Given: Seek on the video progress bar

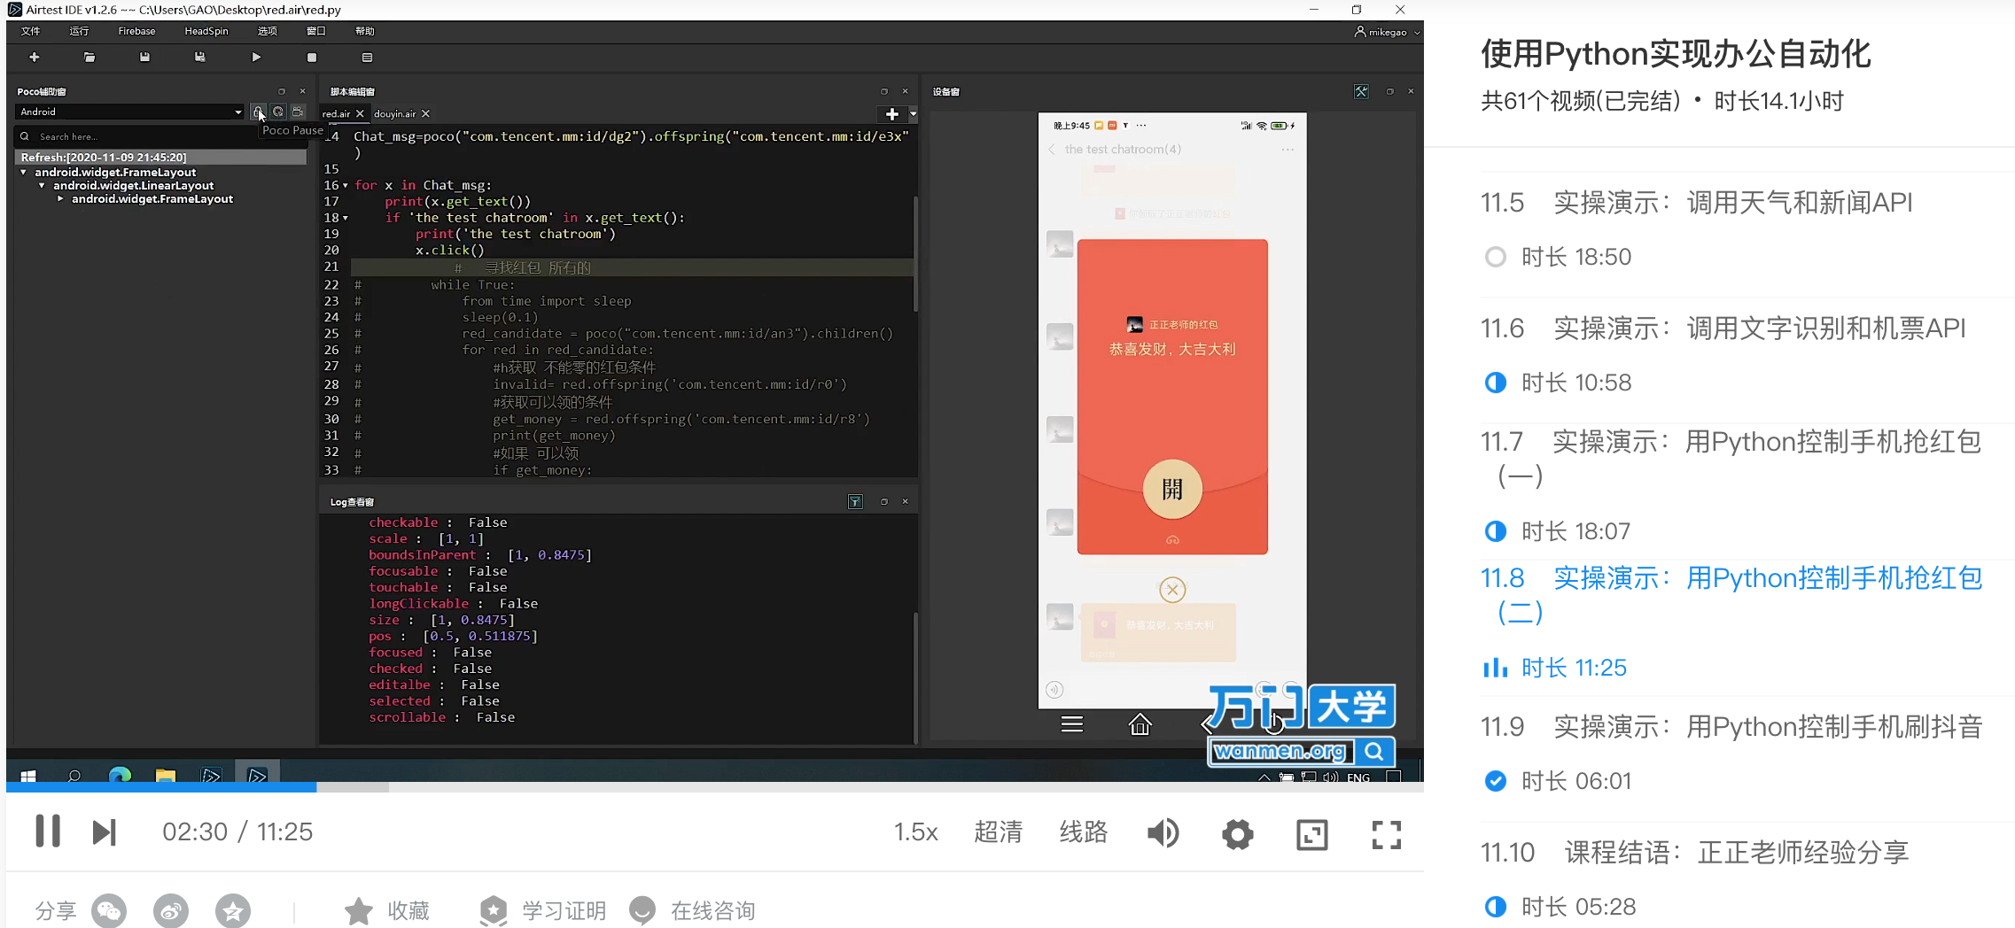Looking at the screenshot, I should tap(714, 786).
